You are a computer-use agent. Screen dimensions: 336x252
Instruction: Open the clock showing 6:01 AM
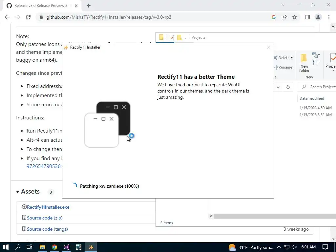coord(308,247)
